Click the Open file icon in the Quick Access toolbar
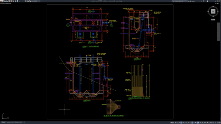 click(7, 1)
